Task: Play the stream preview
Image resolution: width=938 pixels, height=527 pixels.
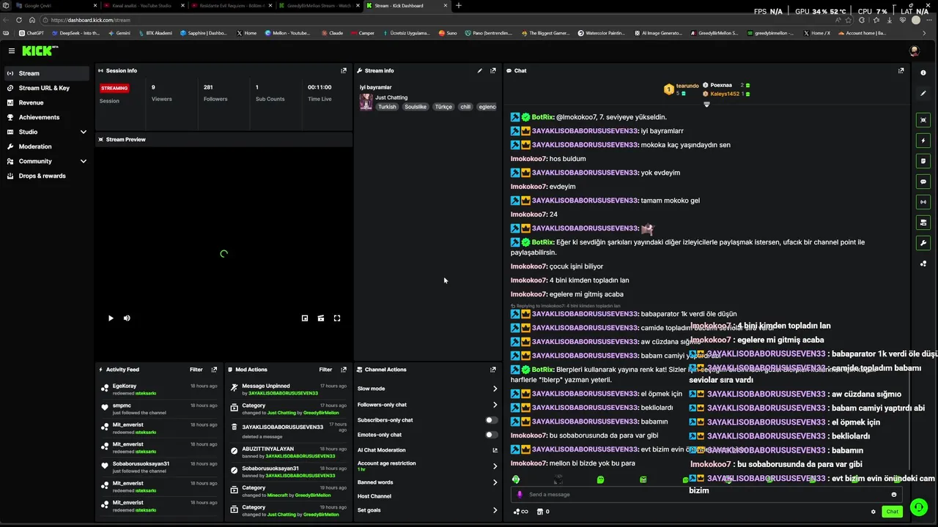Action: point(111,318)
